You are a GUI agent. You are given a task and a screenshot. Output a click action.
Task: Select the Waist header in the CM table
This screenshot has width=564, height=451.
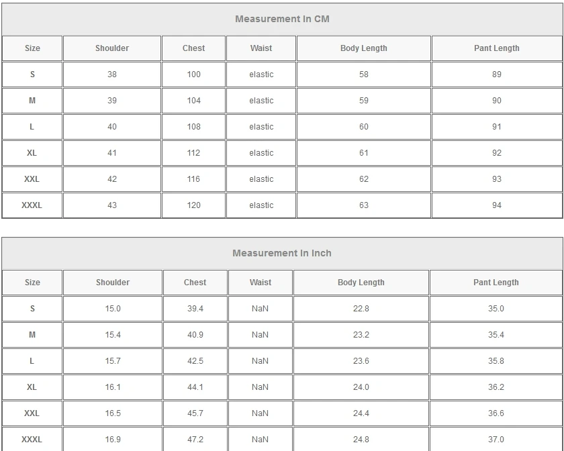(x=261, y=48)
